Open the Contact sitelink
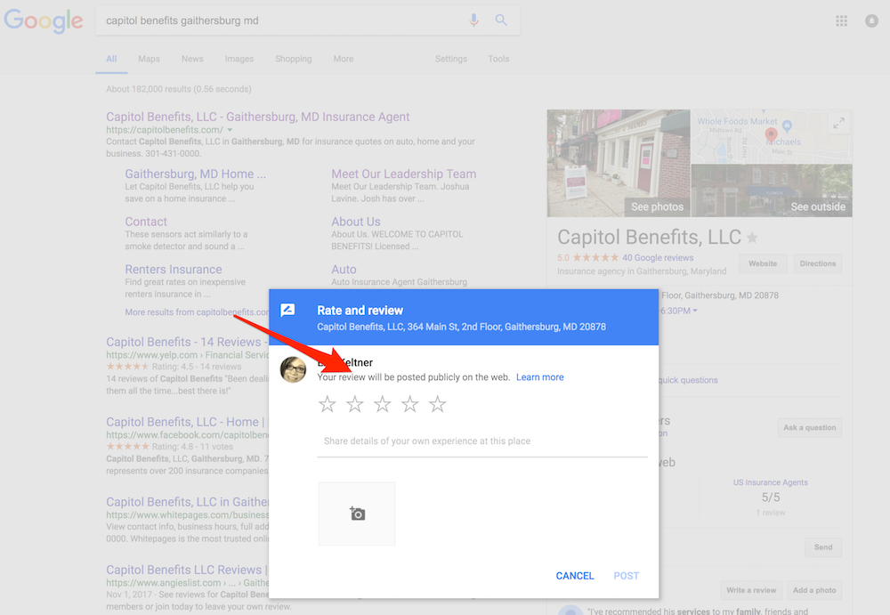This screenshot has height=615, width=890. pos(146,222)
